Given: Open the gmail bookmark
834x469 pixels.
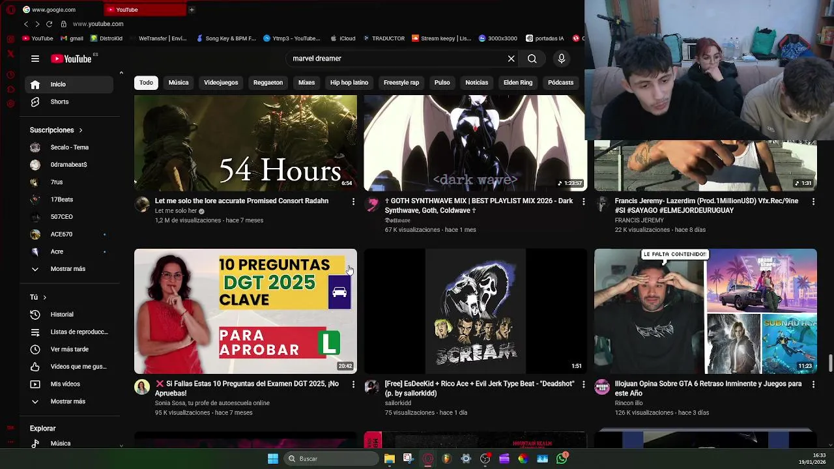Looking at the screenshot, I should click(72, 38).
